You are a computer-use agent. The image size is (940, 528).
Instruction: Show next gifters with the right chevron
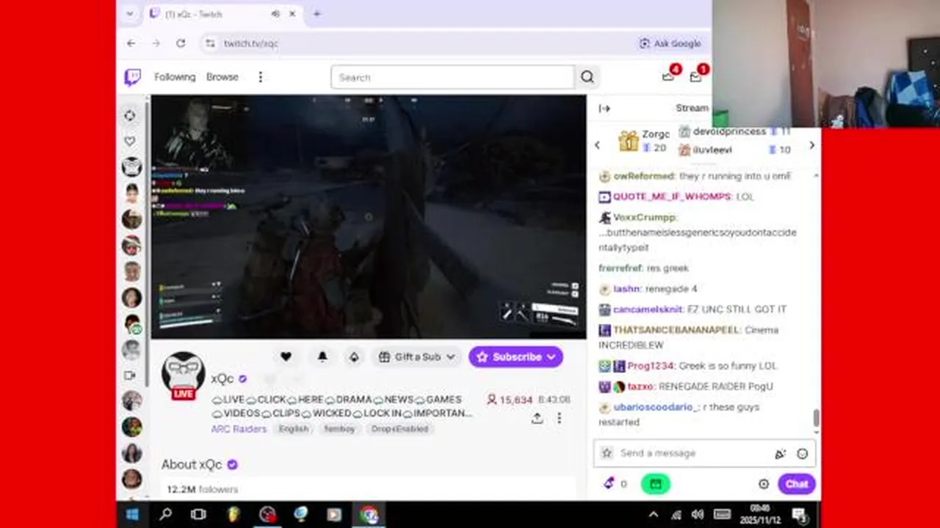point(811,145)
